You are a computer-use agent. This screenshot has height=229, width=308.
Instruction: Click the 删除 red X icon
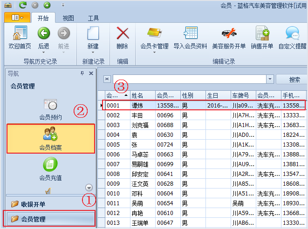[123, 34]
